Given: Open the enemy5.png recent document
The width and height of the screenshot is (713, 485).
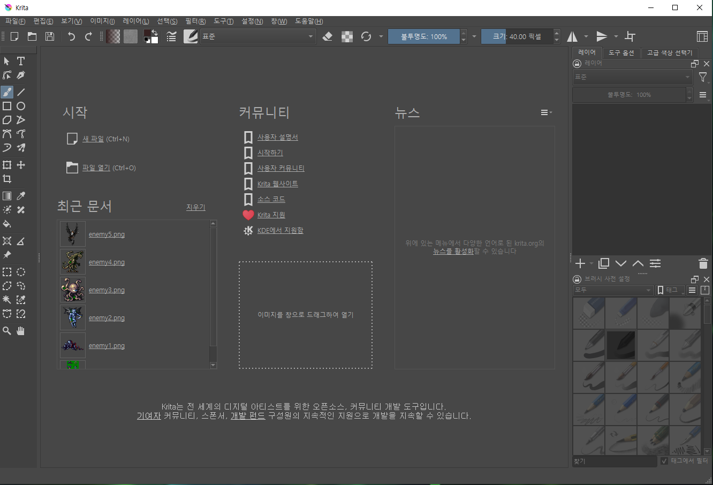Looking at the screenshot, I should pyautogui.click(x=107, y=234).
